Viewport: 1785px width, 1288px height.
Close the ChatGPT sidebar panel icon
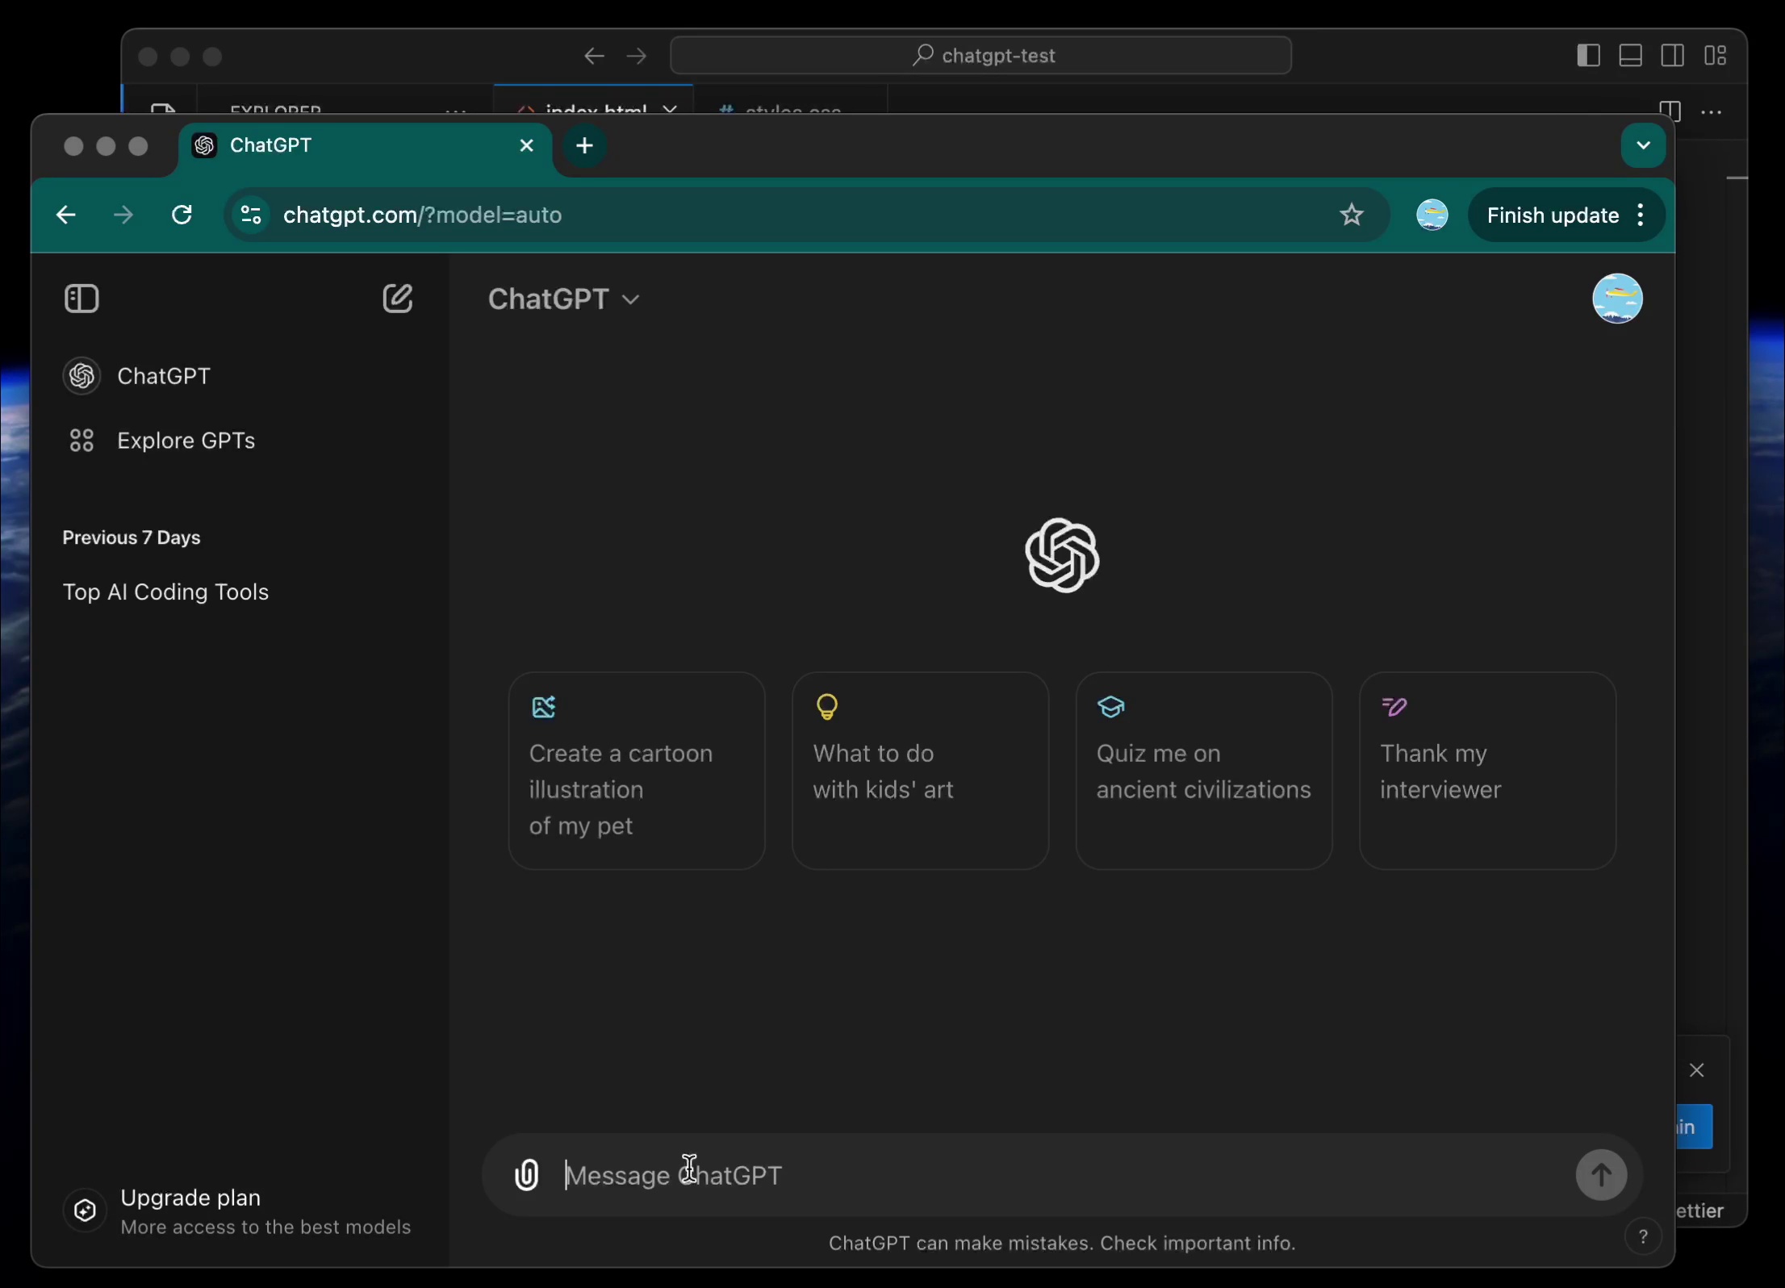[x=82, y=299]
